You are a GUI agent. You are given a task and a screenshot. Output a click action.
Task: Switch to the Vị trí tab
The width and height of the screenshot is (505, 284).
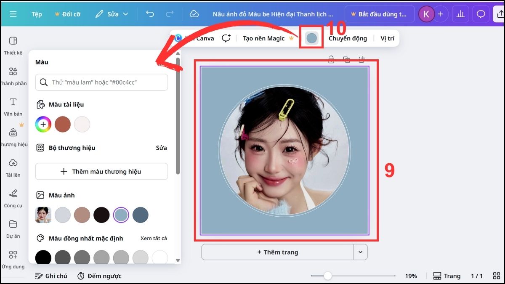388,38
